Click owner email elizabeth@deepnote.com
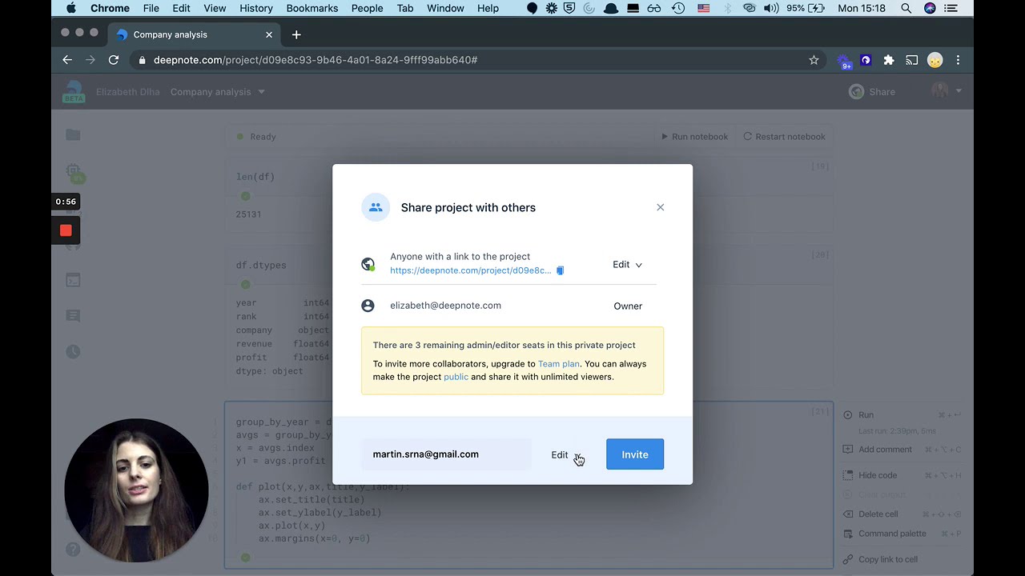1025x576 pixels. [x=445, y=306]
